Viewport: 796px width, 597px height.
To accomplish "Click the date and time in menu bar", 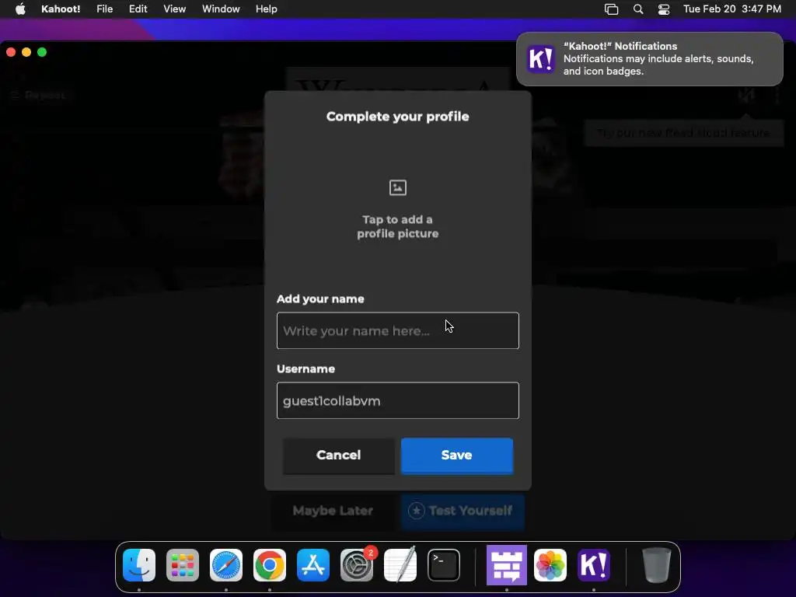I will click(x=732, y=9).
